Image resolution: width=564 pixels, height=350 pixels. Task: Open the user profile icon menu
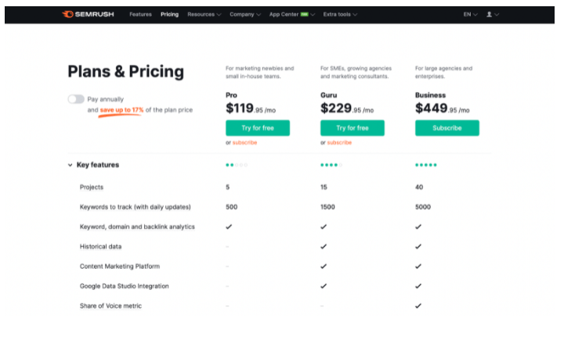point(493,14)
